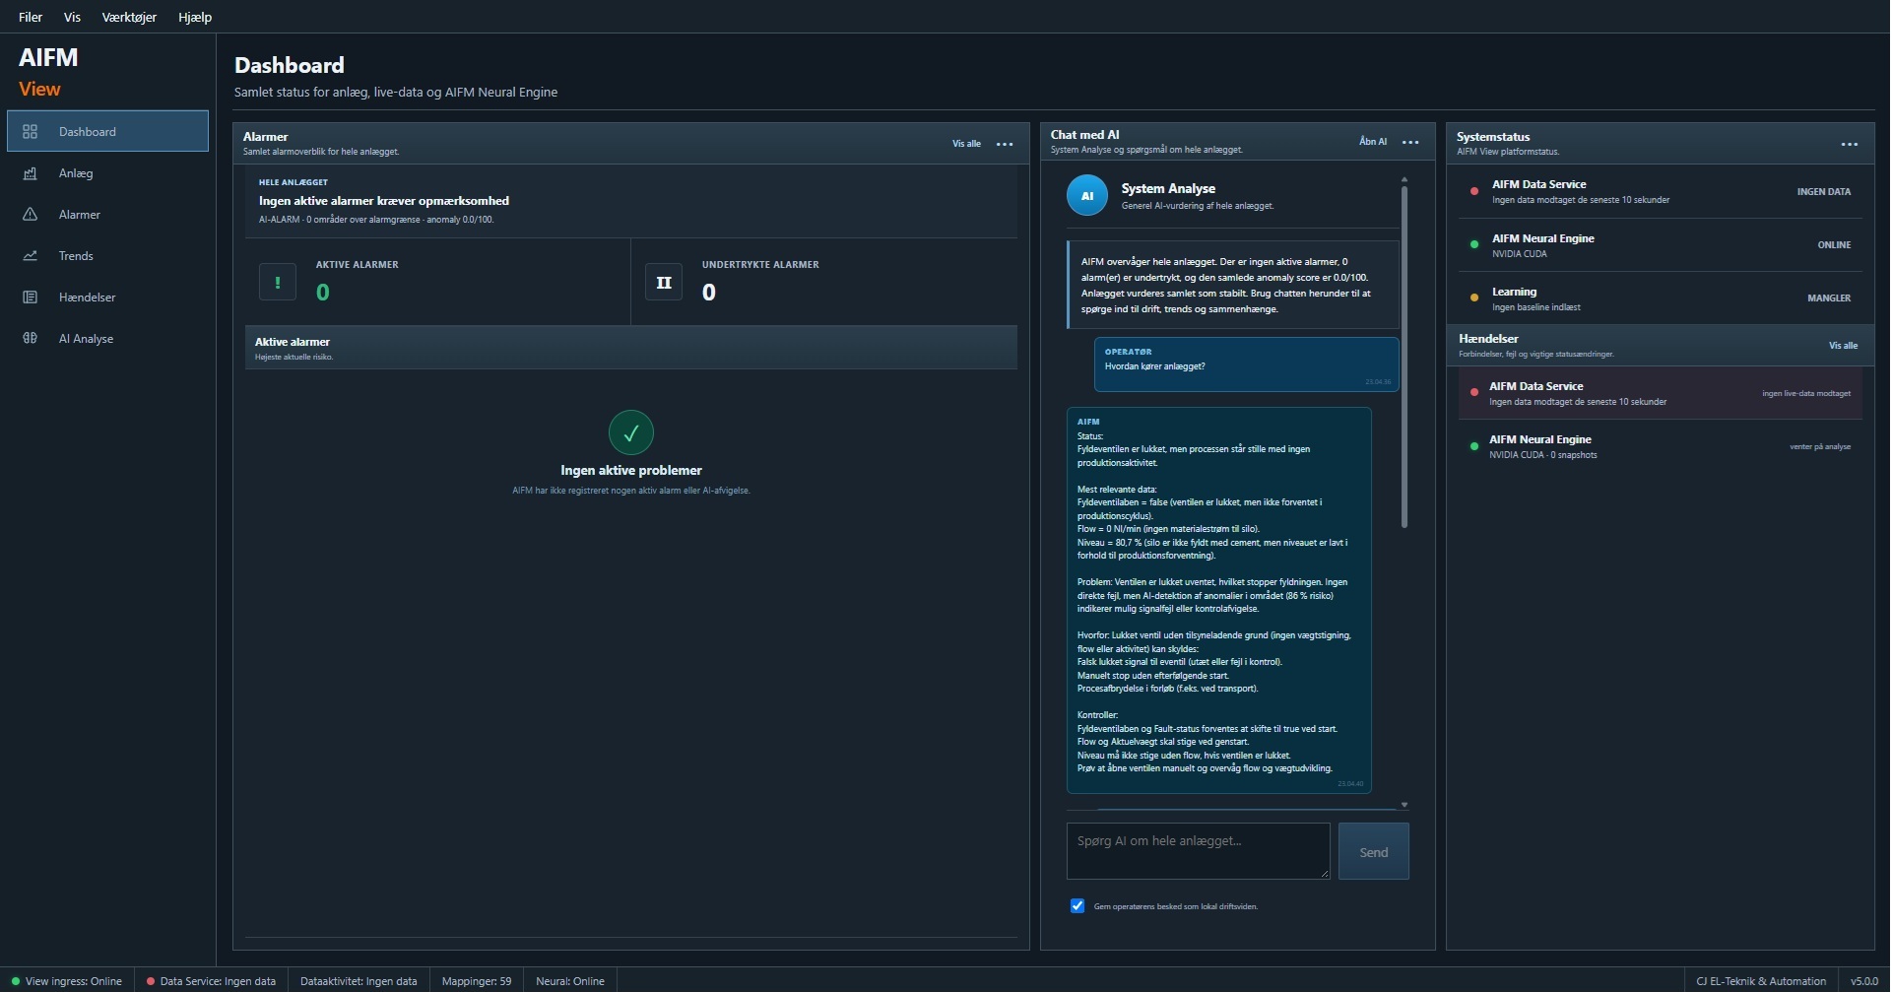Open the Dashboard grid icon in sidebar
This screenshot has width=1892, height=992.
point(30,132)
